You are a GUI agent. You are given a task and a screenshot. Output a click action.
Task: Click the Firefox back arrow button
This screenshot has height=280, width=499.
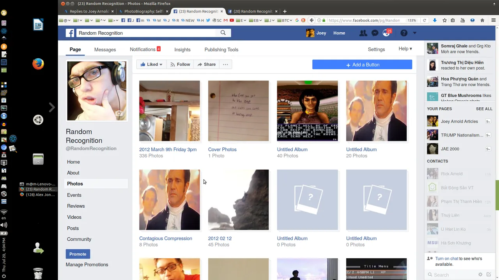[x=311, y=20]
